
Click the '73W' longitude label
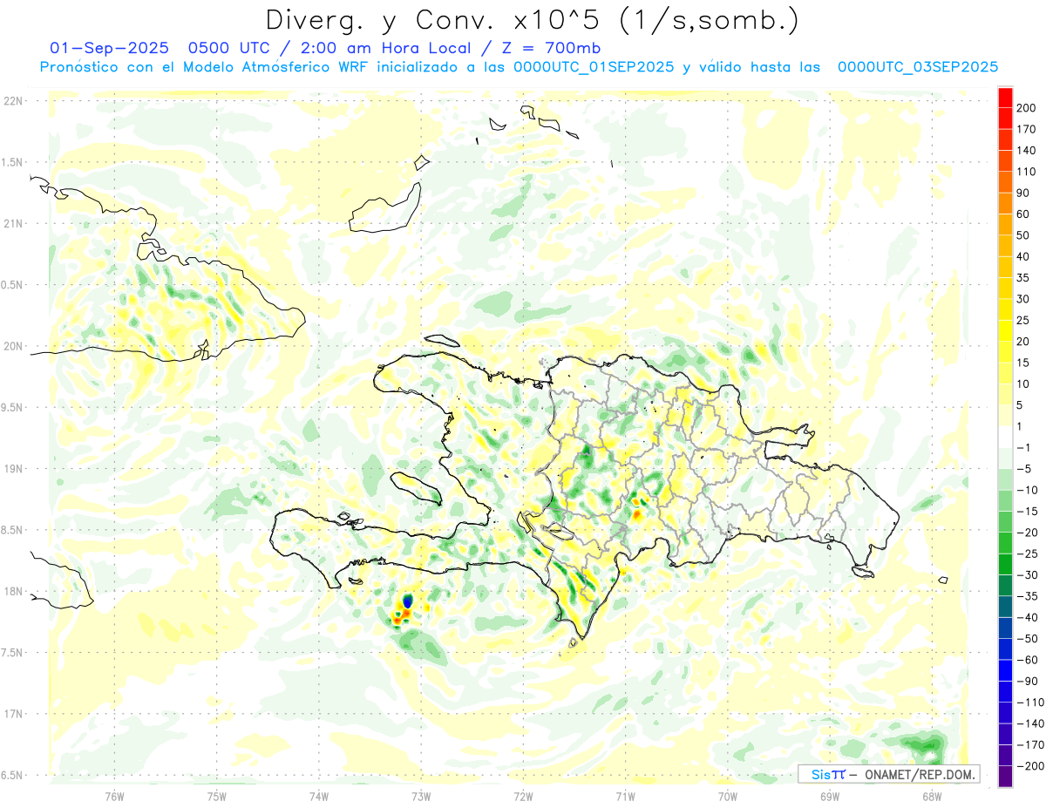click(421, 796)
